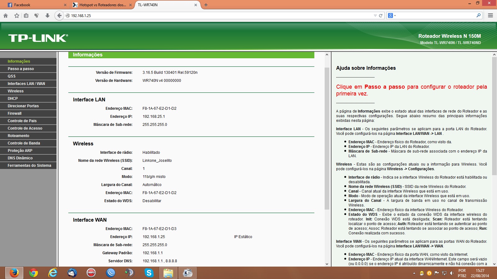Image resolution: width=497 pixels, height=279 pixels.
Task: Open the Informações menu item
Action: coord(28,61)
